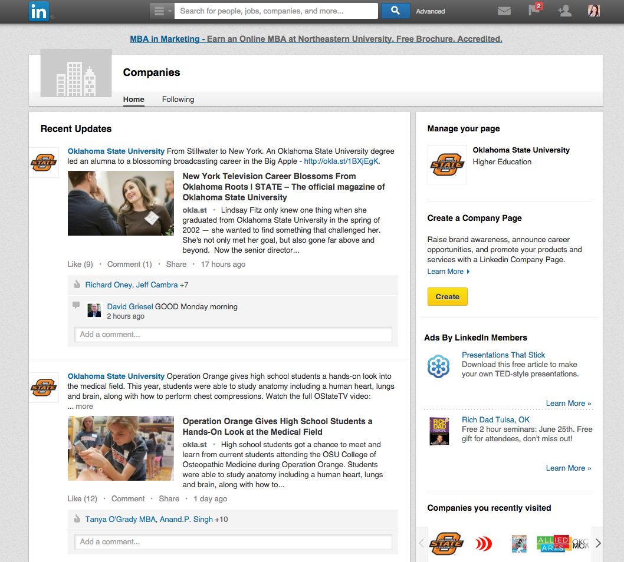The height and width of the screenshot is (562, 624).
Task: Open the New York Television Career article photo
Action: pos(120,203)
